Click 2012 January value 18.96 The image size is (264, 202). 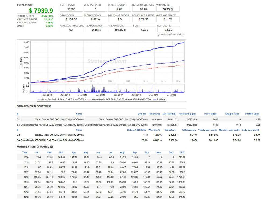(x=38, y=197)
